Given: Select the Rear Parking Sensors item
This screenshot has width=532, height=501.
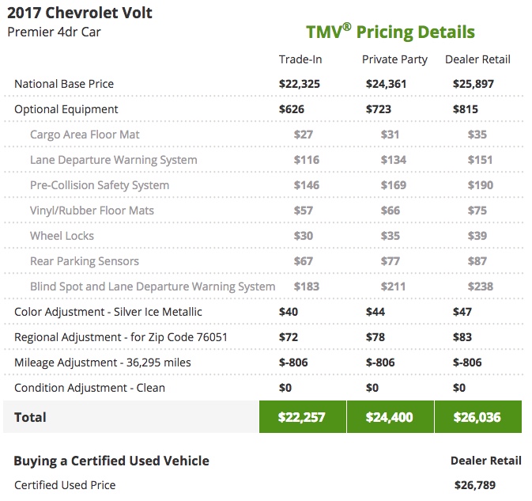Looking at the screenshot, I should point(85,261).
